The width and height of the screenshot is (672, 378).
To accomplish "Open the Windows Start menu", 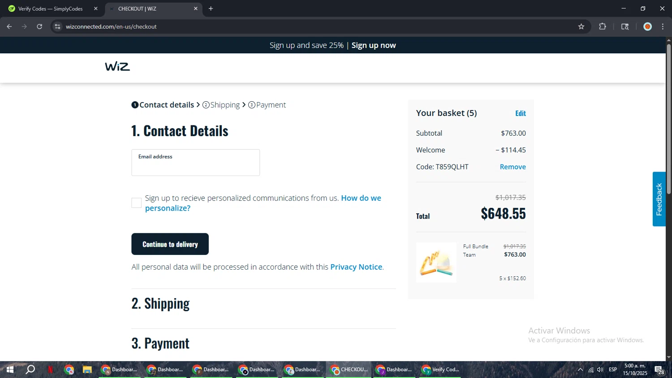I will point(10,369).
